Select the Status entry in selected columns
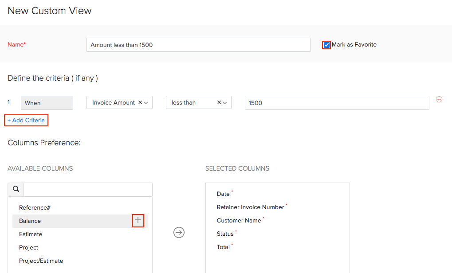The height and width of the screenshot is (273, 452). click(x=225, y=234)
